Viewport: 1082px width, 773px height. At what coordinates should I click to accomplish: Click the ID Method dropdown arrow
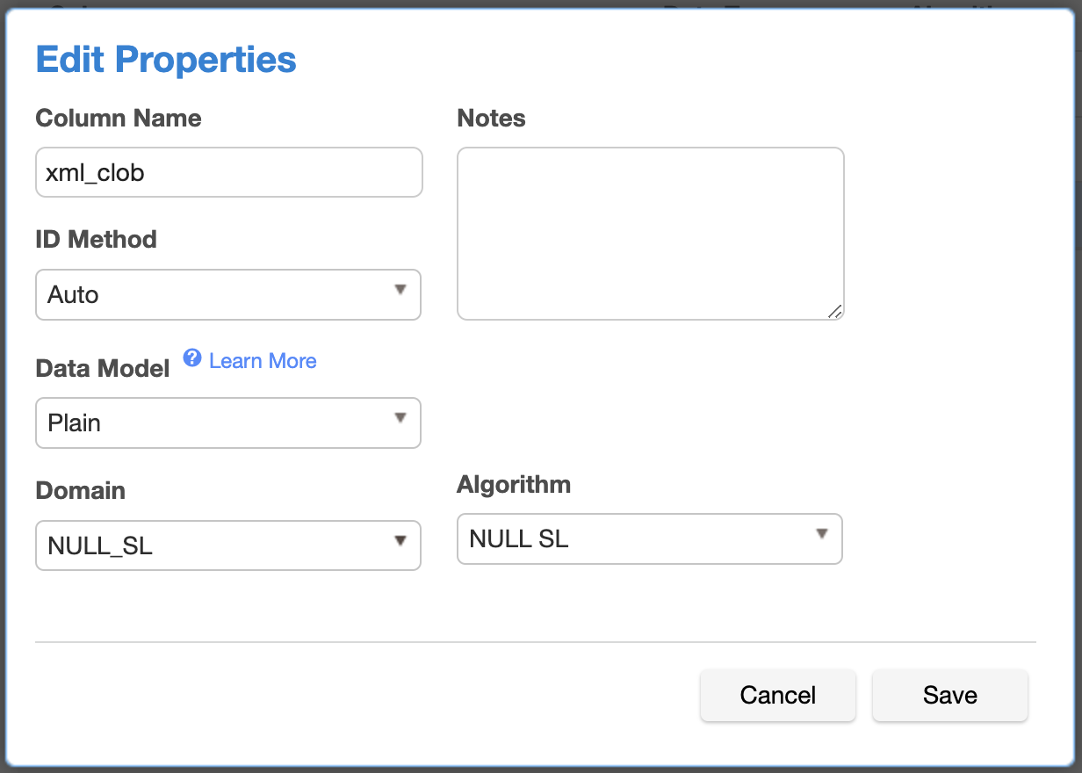tap(400, 289)
